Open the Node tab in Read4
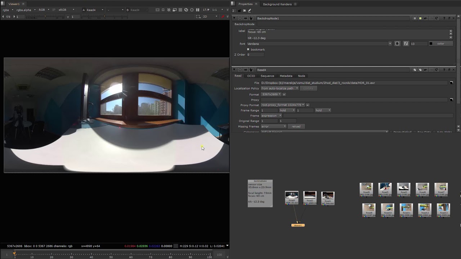Image resolution: width=461 pixels, height=259 pixels. [301, 76]
